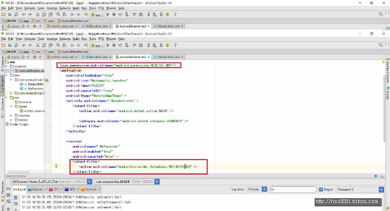Open app run configuration dropdown, front window
This screenshot has height=211, width=390.
(97, 45)
